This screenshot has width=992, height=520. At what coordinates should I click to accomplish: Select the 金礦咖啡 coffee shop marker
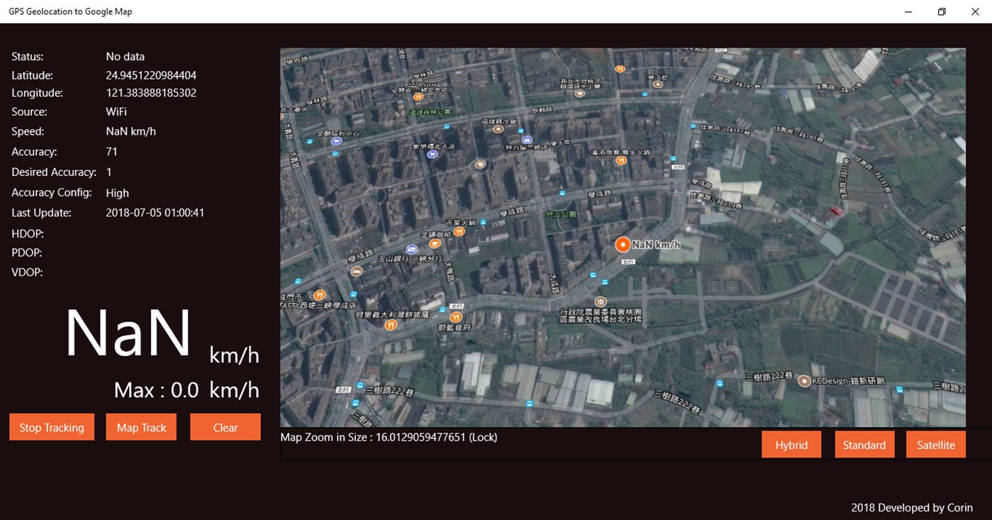[435, 244]
